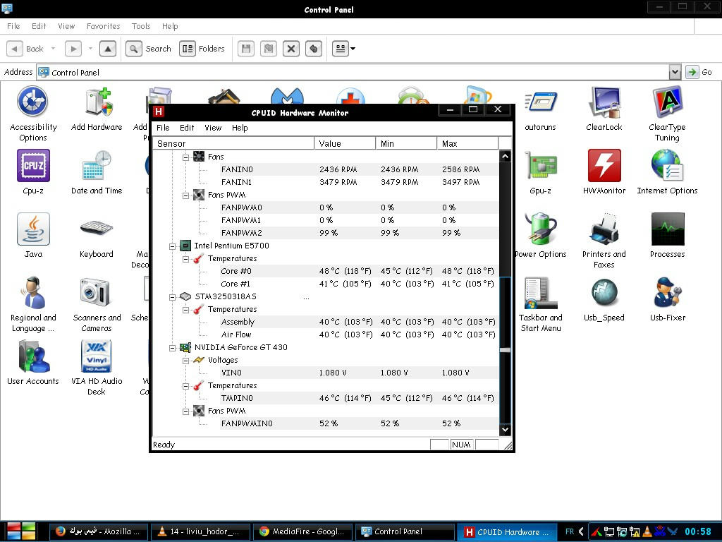The image size is (722, 542).
Task: Launch Usb-Fixer icon
Action: coord(667,299)
